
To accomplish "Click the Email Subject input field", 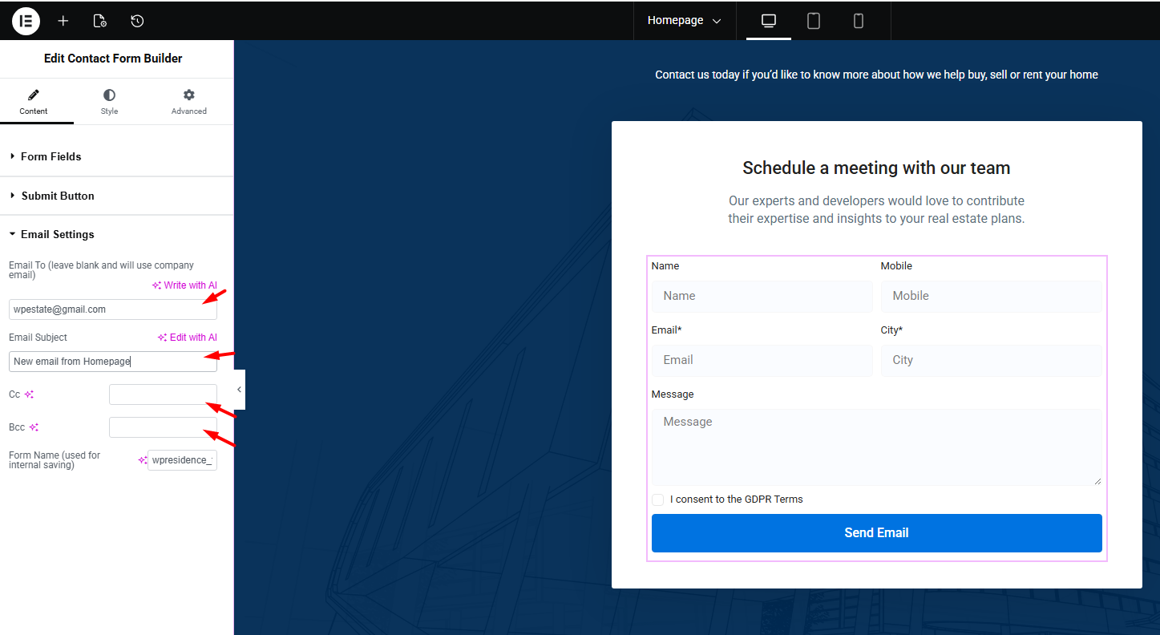I will 112,362.
